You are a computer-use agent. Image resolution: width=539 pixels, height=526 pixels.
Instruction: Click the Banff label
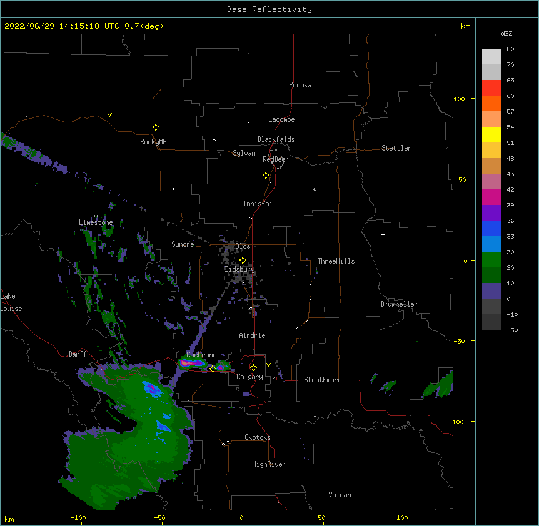click(x=78, y=354)
